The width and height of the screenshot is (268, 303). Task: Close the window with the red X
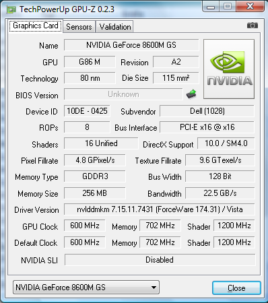[250, 6]
